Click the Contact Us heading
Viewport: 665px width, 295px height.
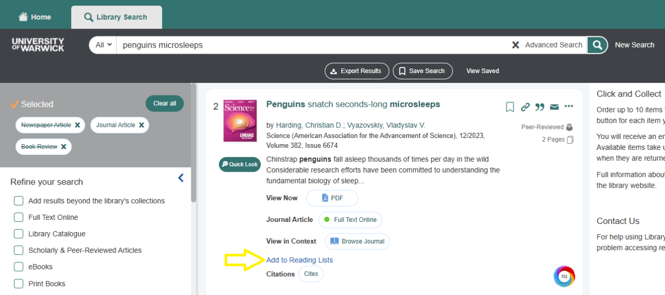point(618,221)
